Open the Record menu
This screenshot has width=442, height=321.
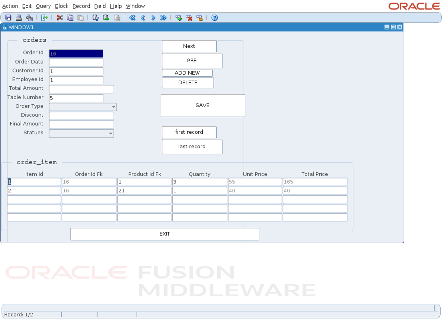[81, 6]
